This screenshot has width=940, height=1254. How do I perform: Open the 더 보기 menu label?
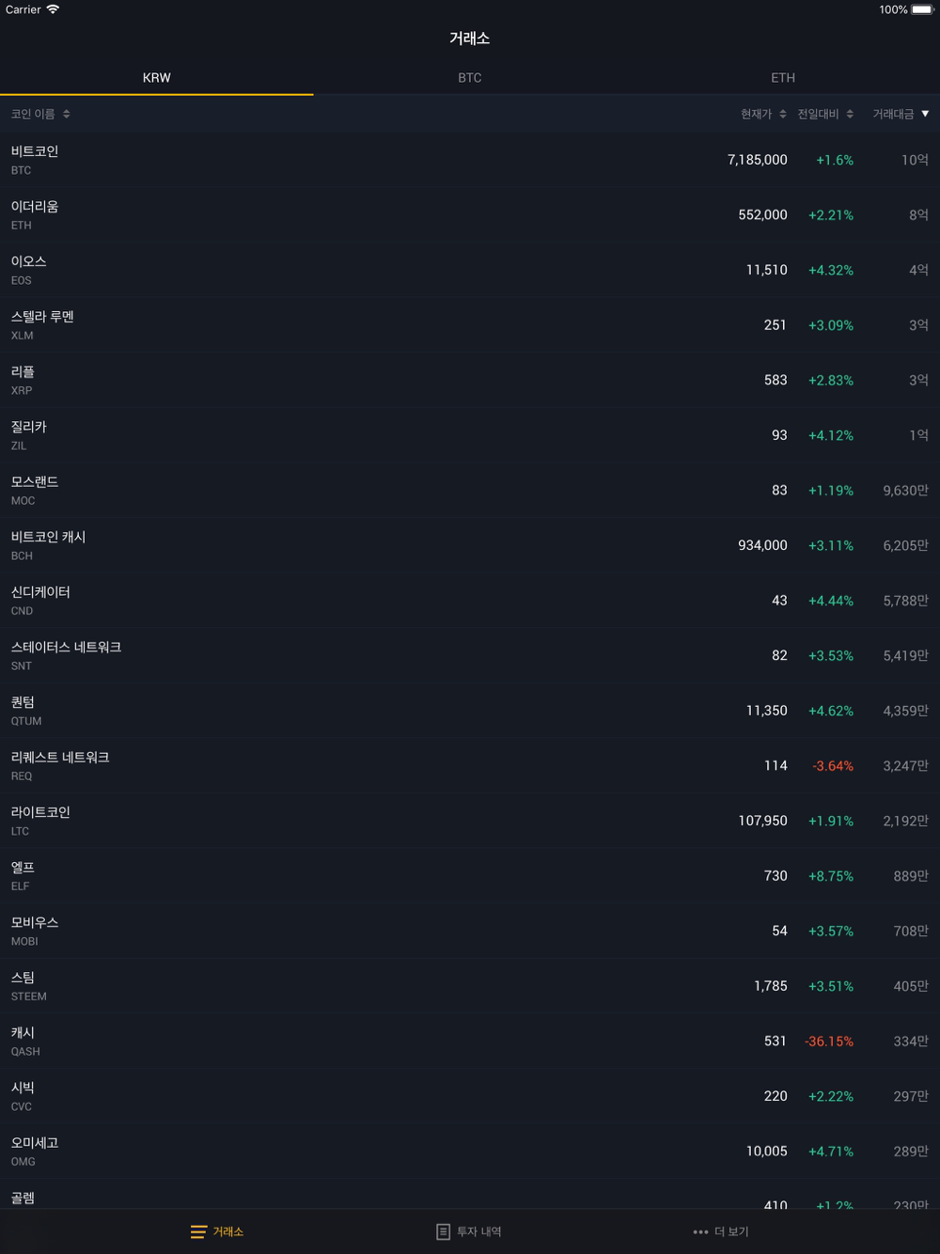coord(731,1231)
